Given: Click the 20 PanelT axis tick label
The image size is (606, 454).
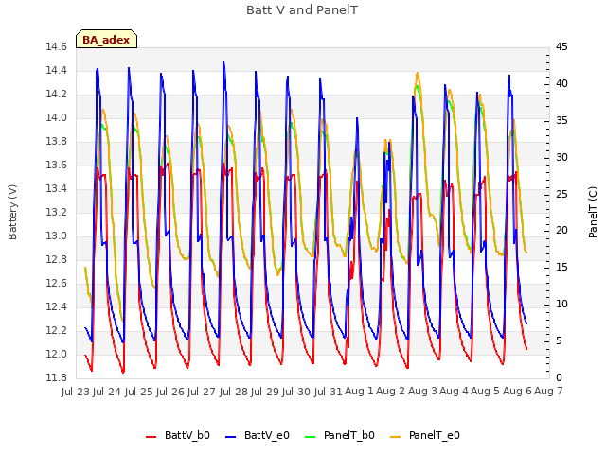Looking at the screenshot, I should click(x=561, y=231).
